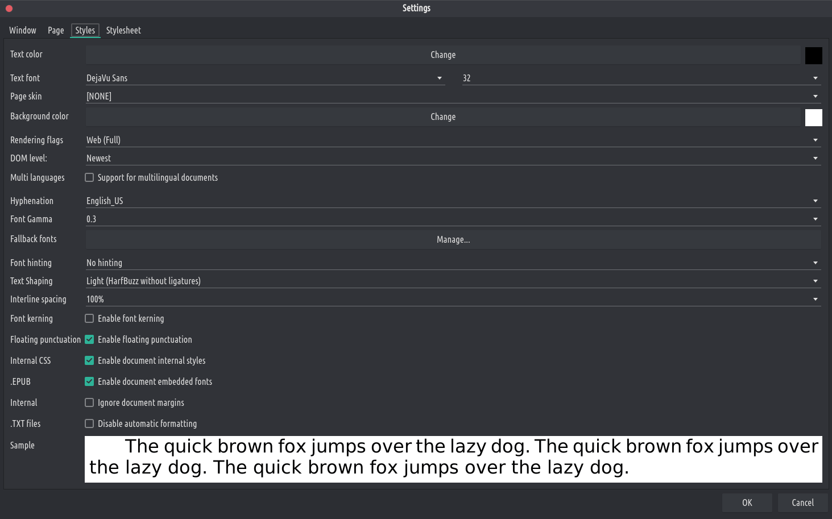
Task: Click Change button for Text color
Action: click(442, 55)
